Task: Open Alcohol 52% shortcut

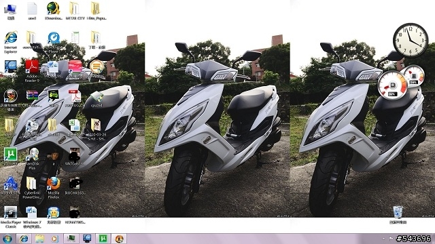Action: 10,184
